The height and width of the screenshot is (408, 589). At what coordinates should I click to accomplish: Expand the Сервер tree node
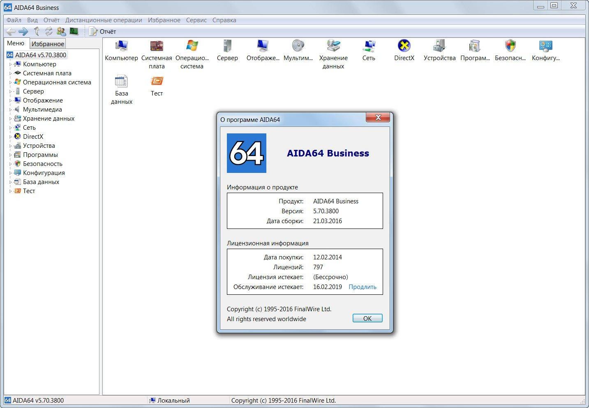coord(11,91)
